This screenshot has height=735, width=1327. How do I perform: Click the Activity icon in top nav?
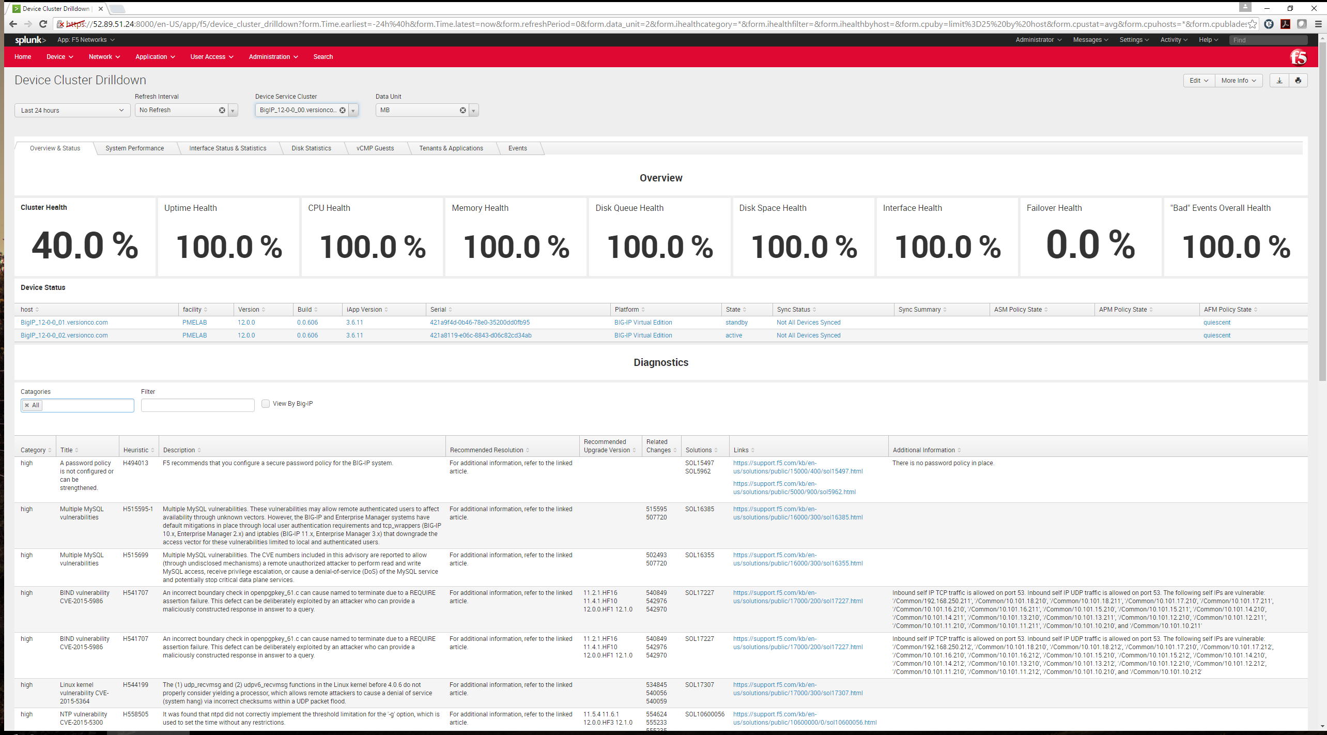(1173, 40)
